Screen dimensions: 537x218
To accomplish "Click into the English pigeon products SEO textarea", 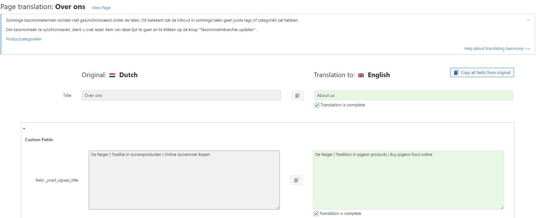I will pyautogui.click(x=408, y=180).
